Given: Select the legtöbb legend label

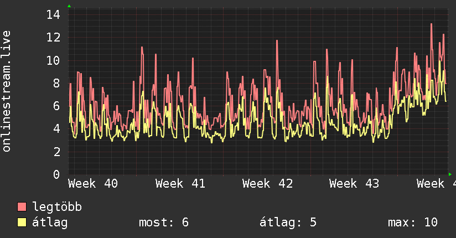Looking at the screenshot, I should [57, 207].
